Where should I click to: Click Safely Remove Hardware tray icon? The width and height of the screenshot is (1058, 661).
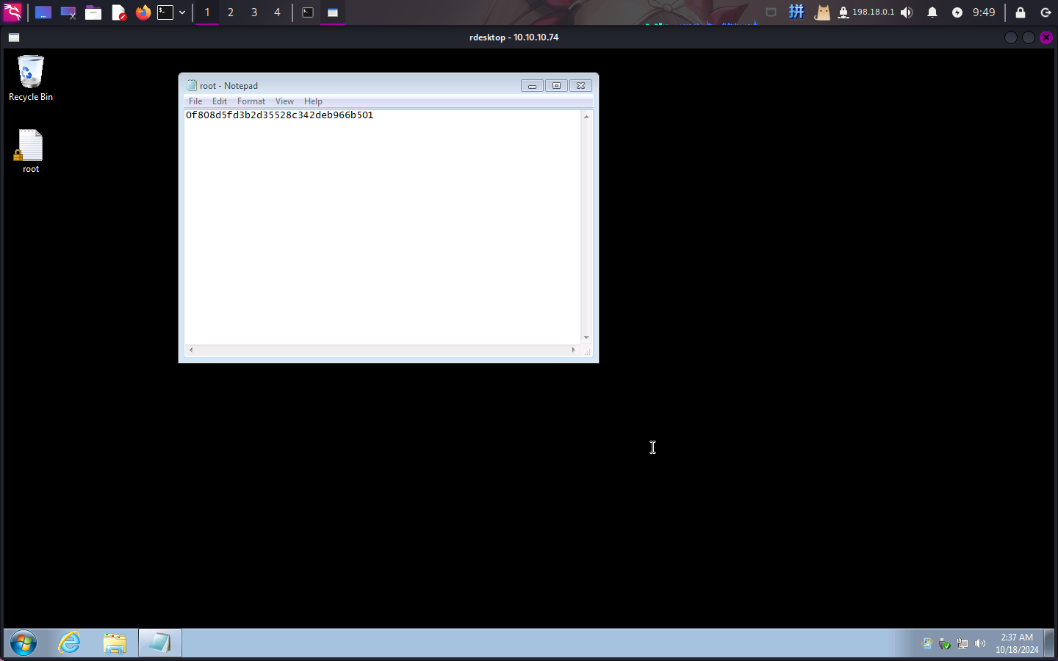click(x=945, y=643)
